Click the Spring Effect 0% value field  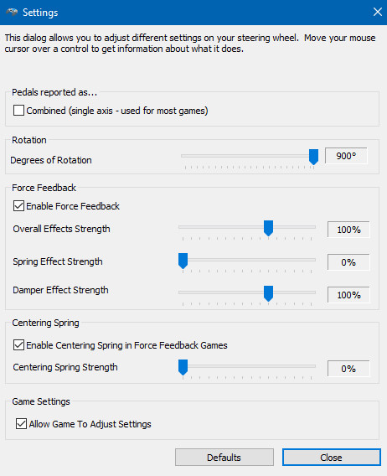click(348, 262)
